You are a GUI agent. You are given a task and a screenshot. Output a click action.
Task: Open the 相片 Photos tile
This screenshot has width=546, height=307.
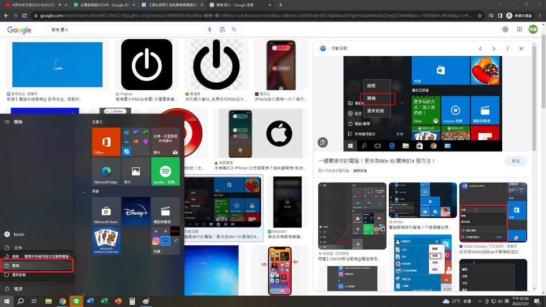pyautogui.click(x=136, y=171)
